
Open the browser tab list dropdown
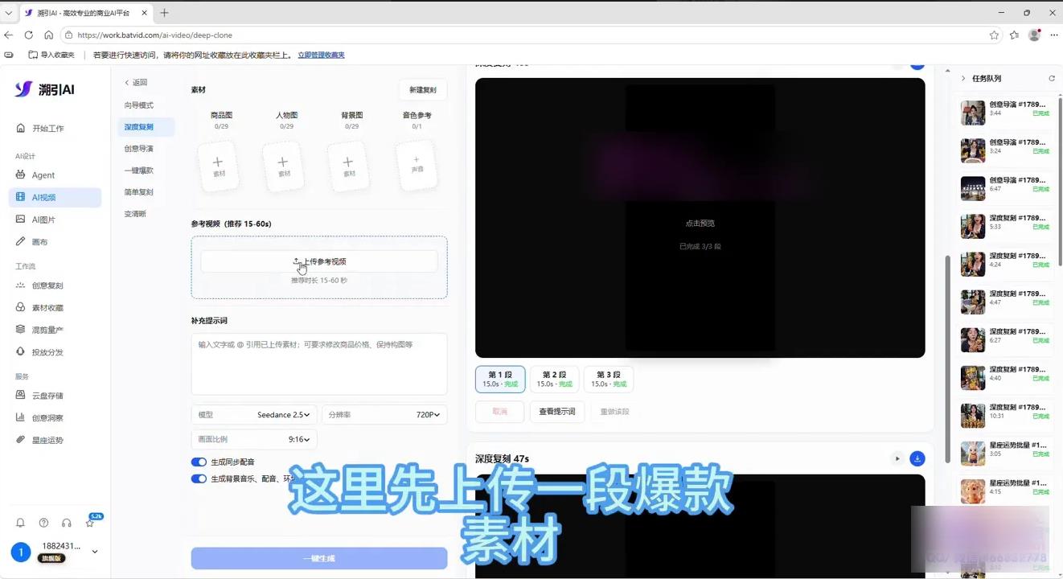9,13
